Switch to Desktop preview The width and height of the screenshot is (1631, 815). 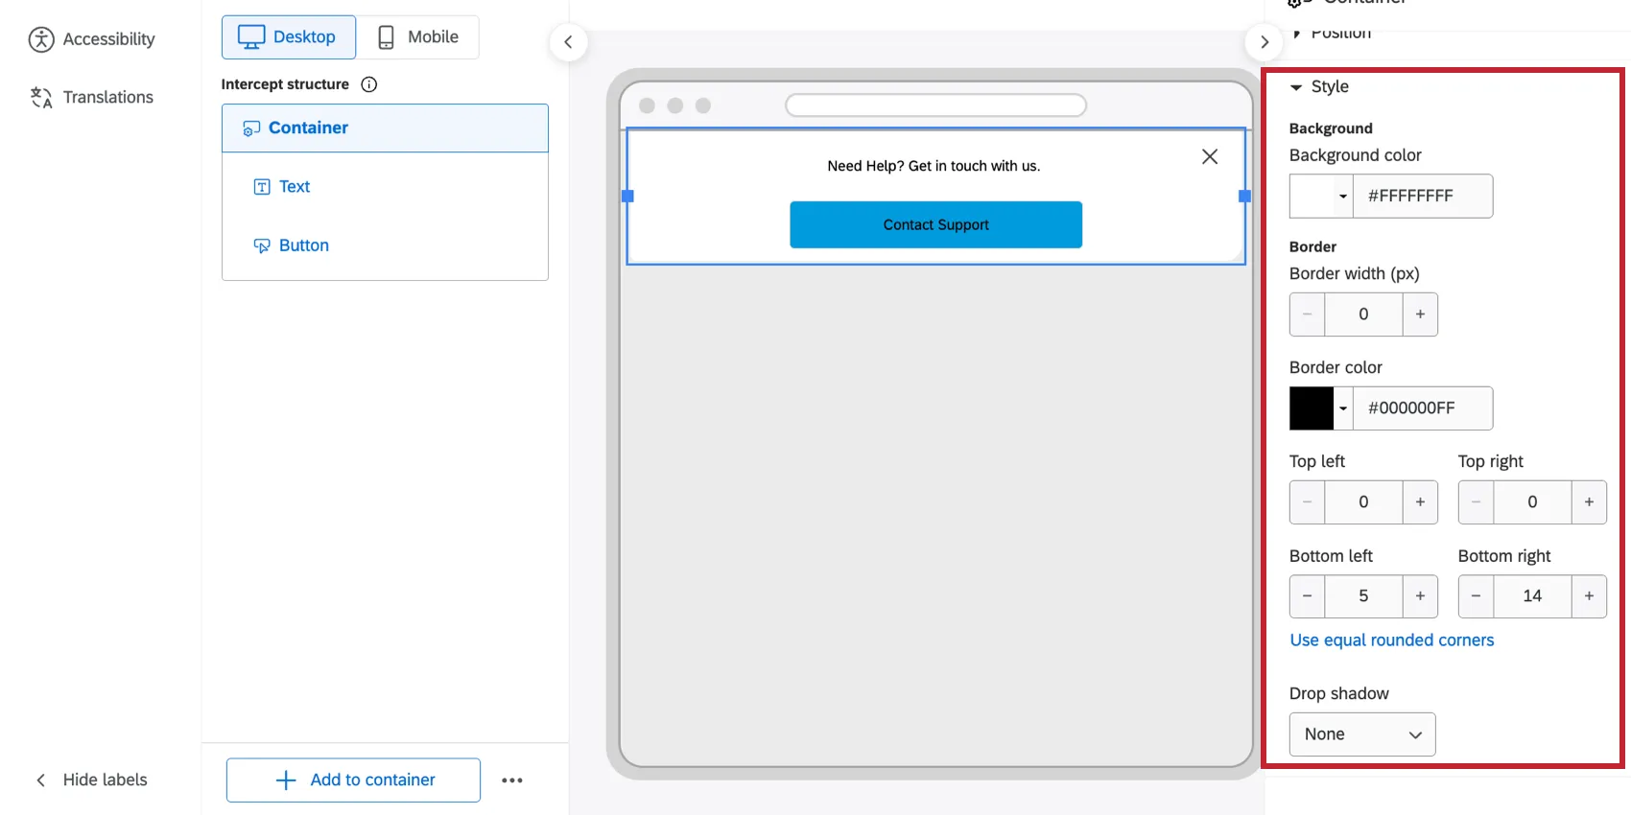click(289, 37)
